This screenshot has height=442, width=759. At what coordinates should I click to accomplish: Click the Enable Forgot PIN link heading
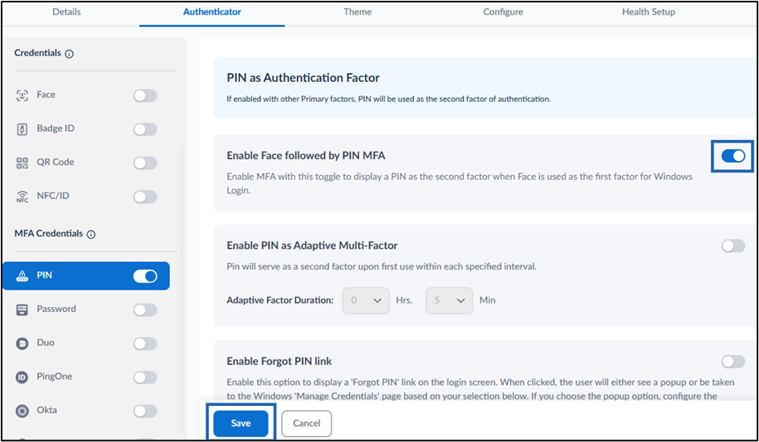279,362
